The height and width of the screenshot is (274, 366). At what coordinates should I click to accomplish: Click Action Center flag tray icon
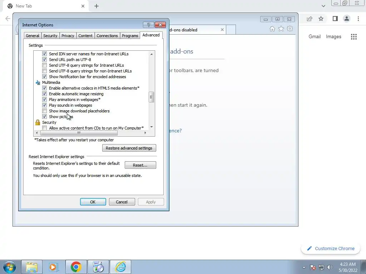tap(313, 267)
